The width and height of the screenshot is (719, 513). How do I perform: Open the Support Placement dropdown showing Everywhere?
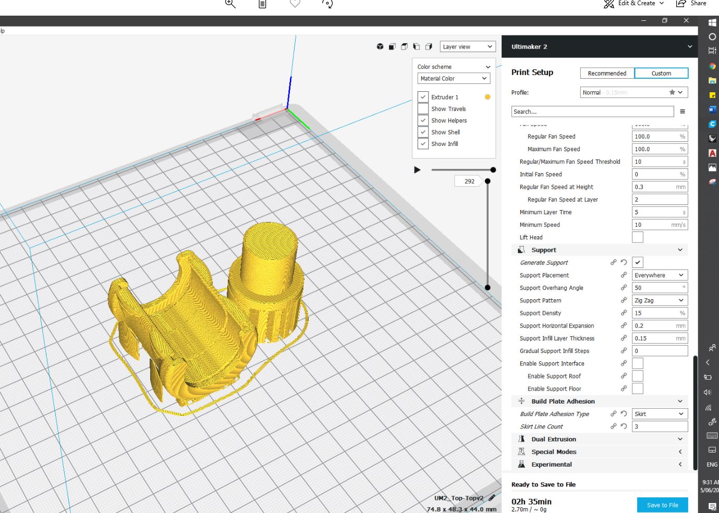pyautogui.click(x=660, y=275)
